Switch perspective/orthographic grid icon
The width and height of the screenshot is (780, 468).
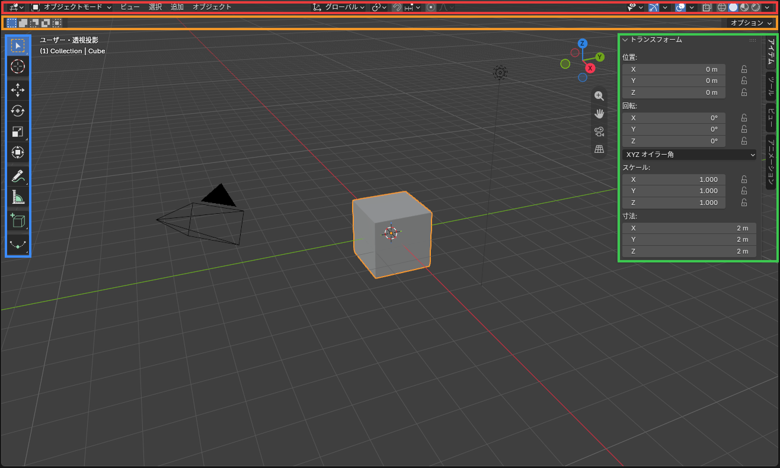point(599,149)
